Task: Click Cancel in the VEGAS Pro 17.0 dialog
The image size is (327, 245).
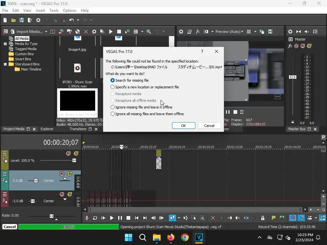Action: pos(209,126)
